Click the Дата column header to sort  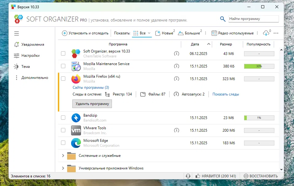[x=195, y=44]
